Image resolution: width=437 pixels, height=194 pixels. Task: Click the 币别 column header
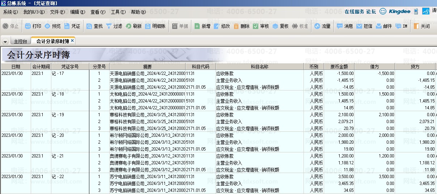point(314,67)
